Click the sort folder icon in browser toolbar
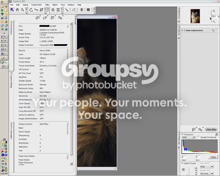 coord(53,18)
